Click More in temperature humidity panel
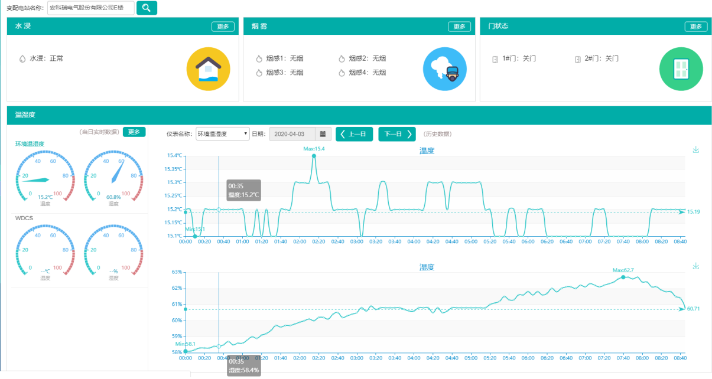Image resolution: width=712 pixels, height=379 pixels. 134,132
